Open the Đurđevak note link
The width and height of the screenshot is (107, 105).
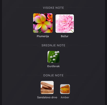click(53, 66)
